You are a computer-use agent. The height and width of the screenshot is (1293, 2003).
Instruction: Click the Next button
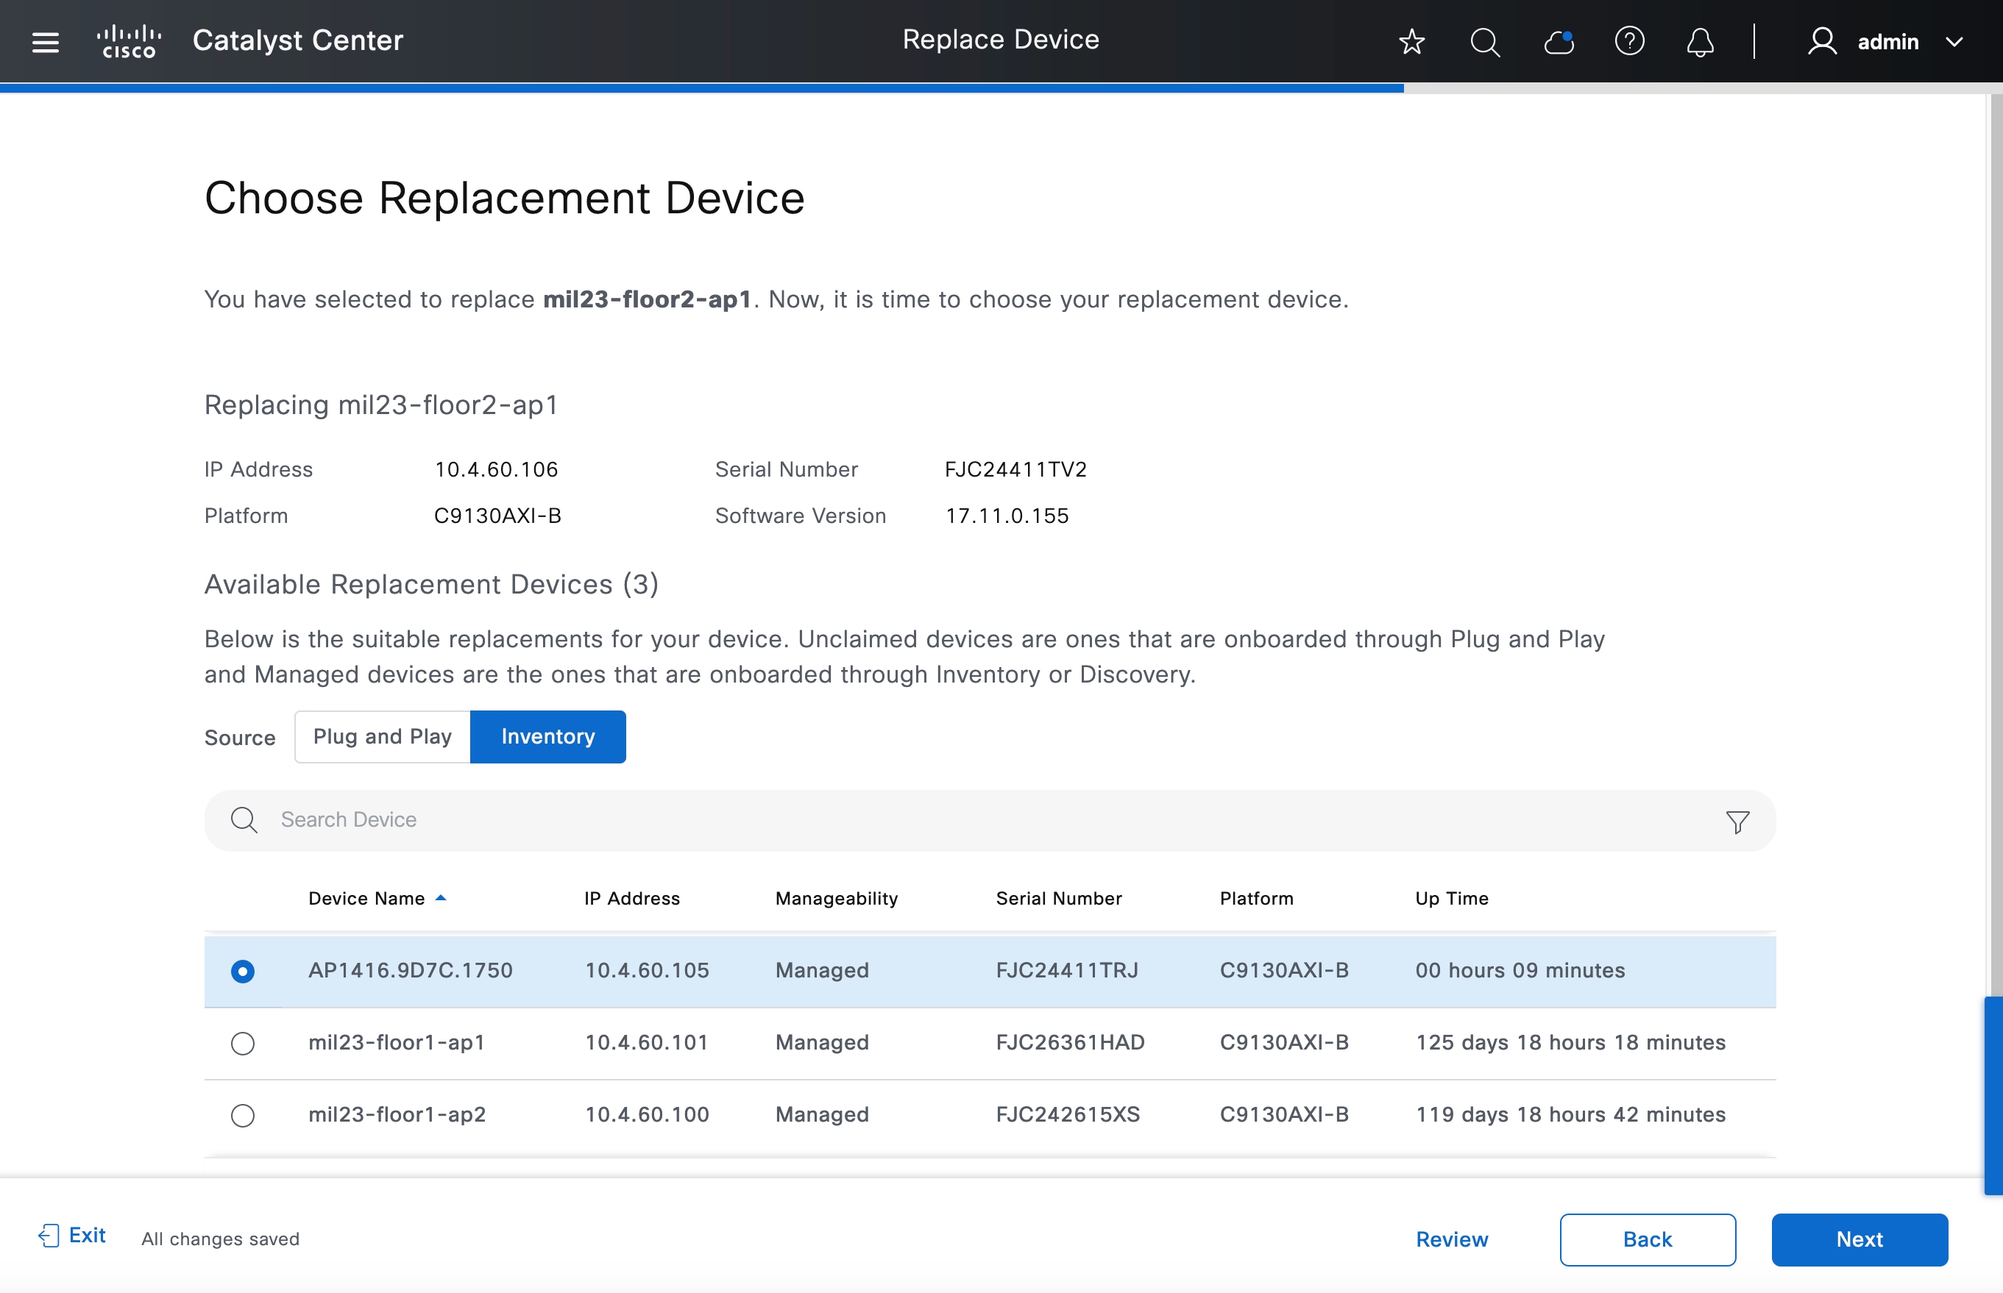point(1860,1239)
